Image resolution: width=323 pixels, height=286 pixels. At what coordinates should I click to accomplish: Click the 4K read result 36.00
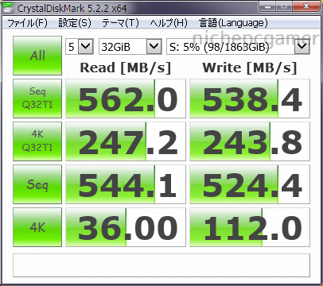126,227
